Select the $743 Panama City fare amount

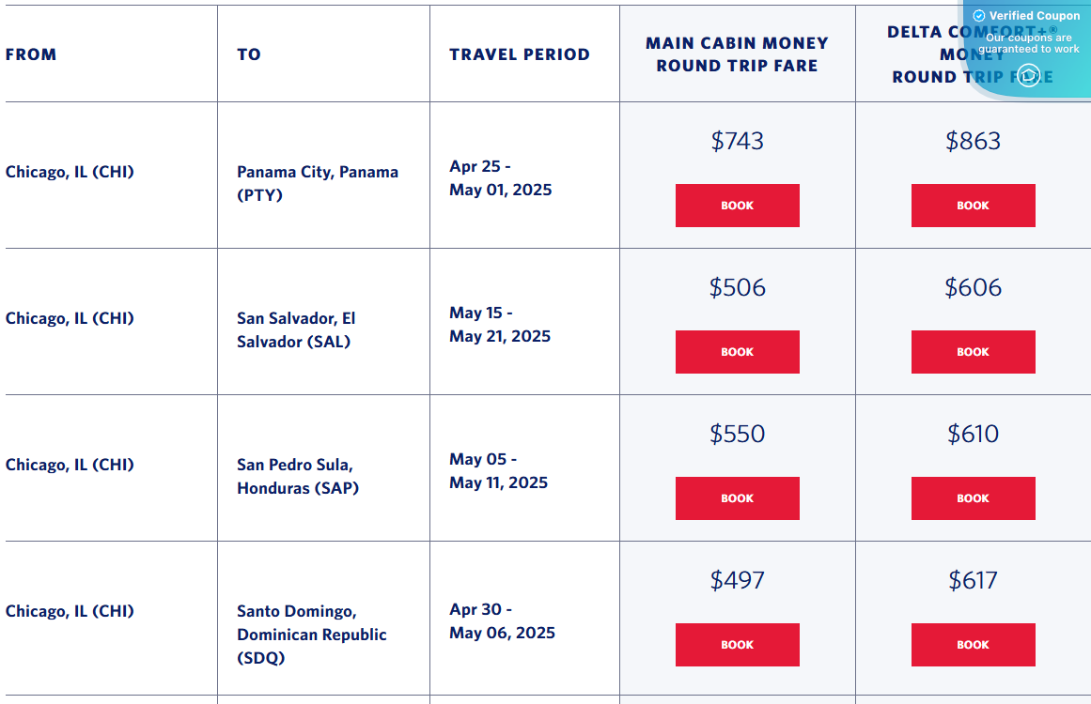click(737, 141)
